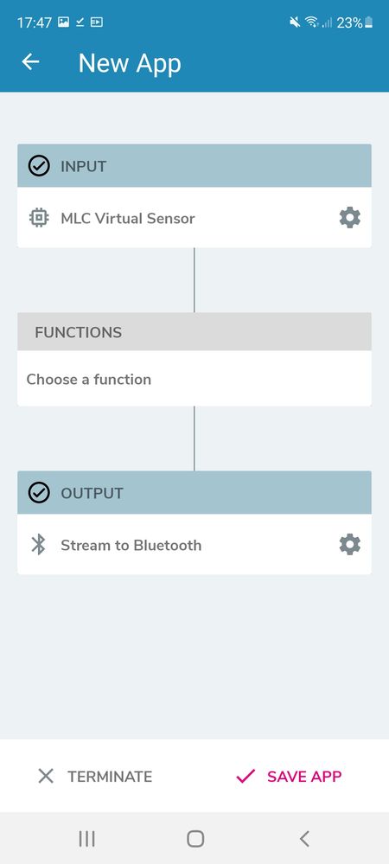This screenshot has height=864, width=389.
Task: Select the FUNCTIONS section header
Action: [x=194, y=332]
